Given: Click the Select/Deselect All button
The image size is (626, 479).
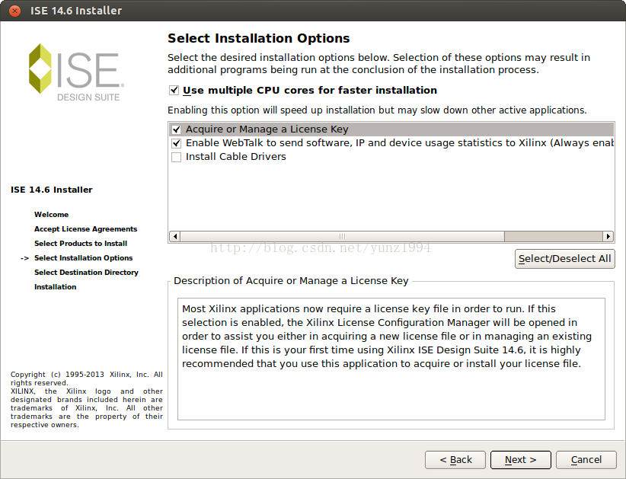Looking at the screenshot, I should [x=564, y=259].
